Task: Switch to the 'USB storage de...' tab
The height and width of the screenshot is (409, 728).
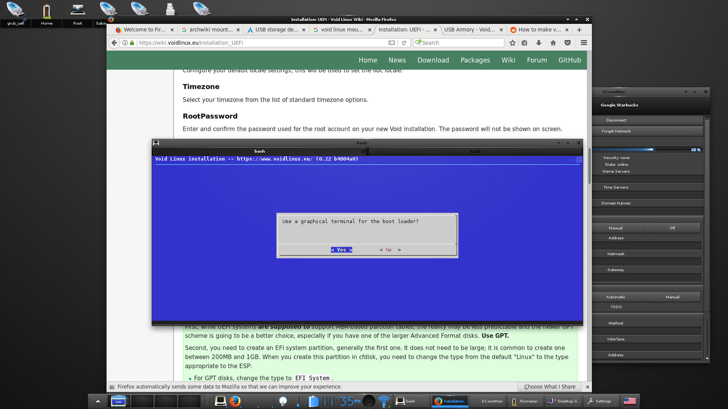Action: point(276,30)
